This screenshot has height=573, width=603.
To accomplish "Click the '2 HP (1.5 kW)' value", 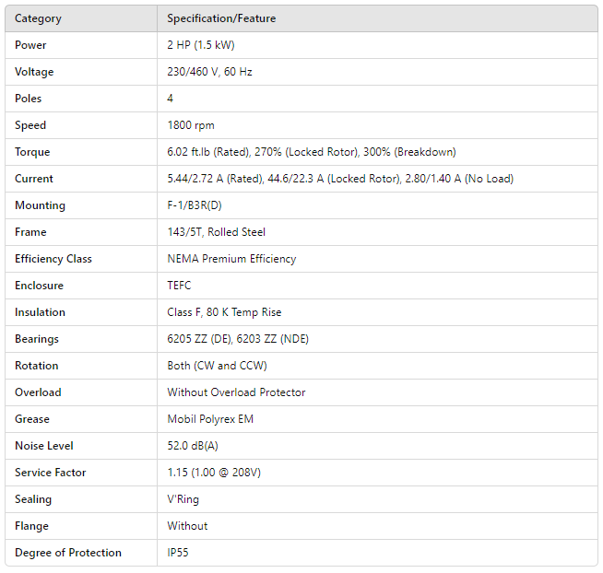I will click(202, 45).
